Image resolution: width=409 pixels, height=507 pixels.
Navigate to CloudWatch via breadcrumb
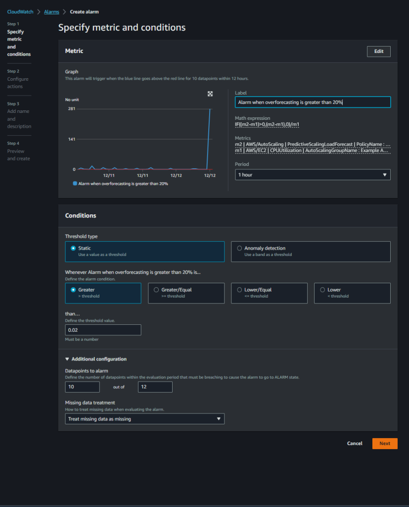click(x=19, y=12)
